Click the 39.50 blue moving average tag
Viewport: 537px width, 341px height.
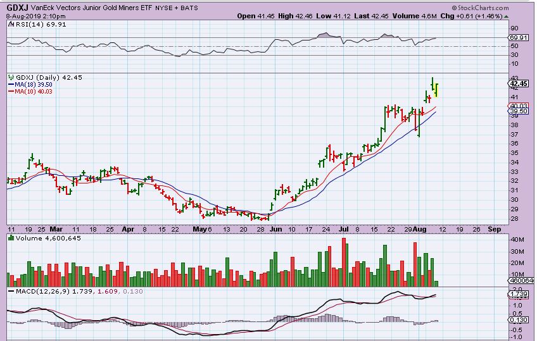click(x=519, y=111)
